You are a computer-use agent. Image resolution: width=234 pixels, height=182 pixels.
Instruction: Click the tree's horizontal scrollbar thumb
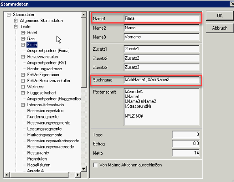[39, 175]
